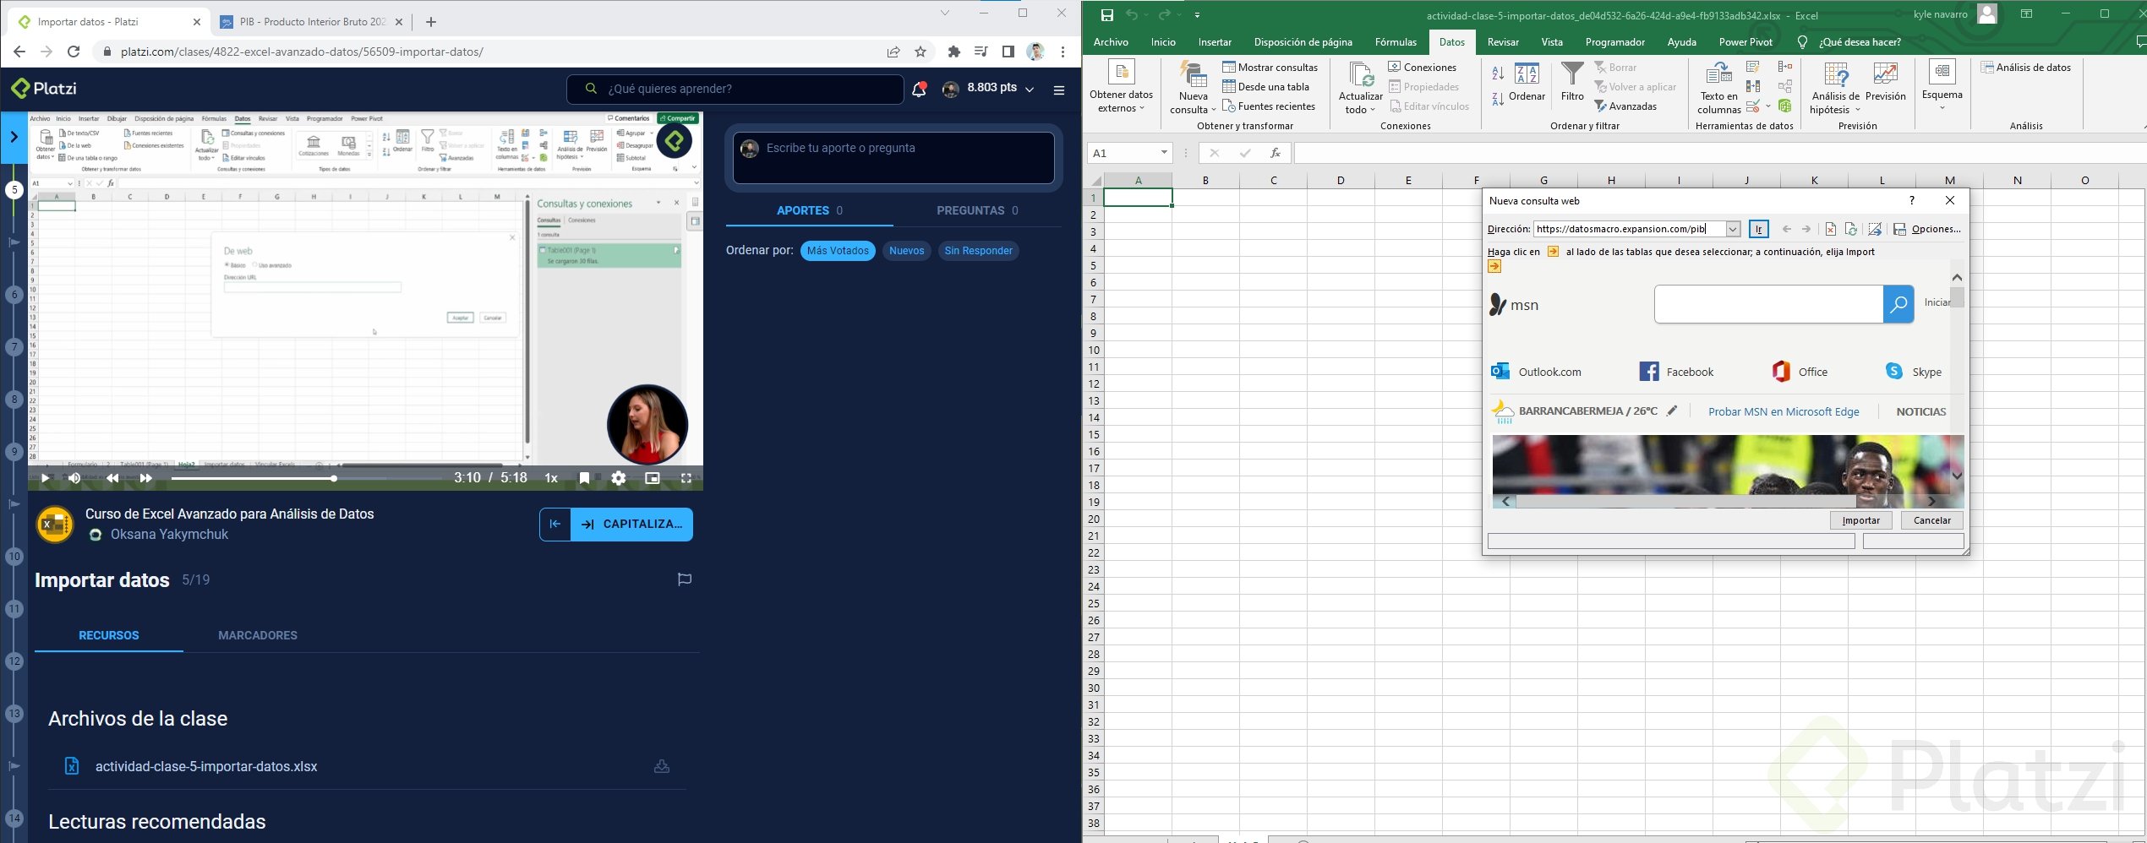This screenshot has width=2147, height=843.
Task: Click the refresh page icon in web query dialog
Action: [1851, 229]
